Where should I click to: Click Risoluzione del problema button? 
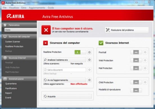(x=127, y=30)
